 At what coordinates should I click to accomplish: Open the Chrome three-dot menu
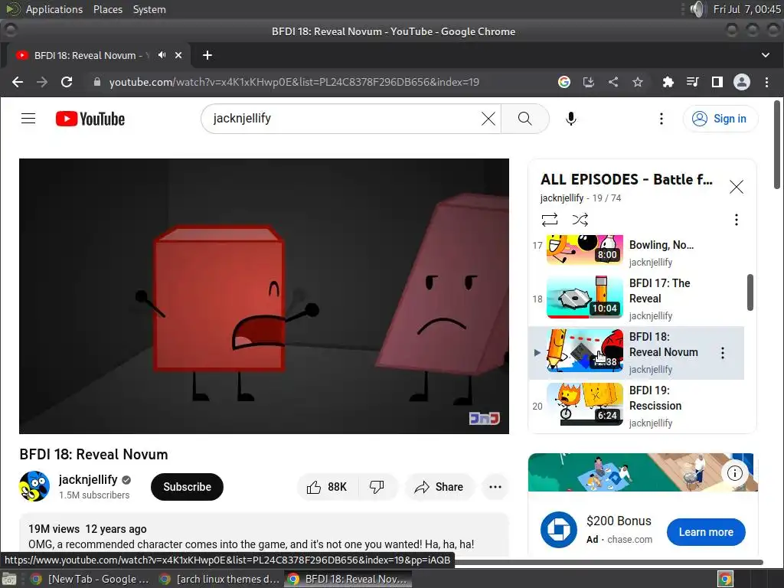[766, 82]
